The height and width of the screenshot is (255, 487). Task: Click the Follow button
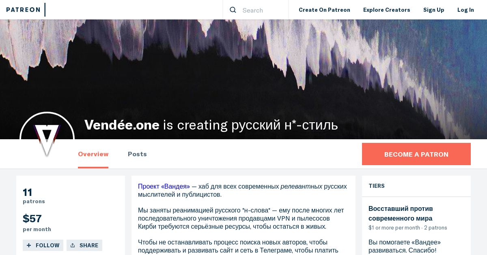[x=43, y=245]
